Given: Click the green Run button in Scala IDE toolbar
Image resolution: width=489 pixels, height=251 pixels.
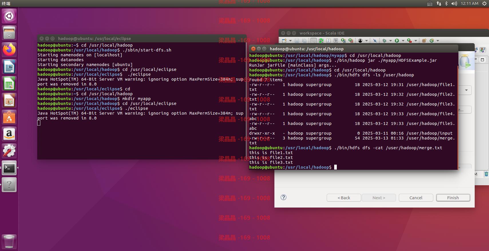Looking at the screenshot, I should pyautogui.click(x=397, y=41).
